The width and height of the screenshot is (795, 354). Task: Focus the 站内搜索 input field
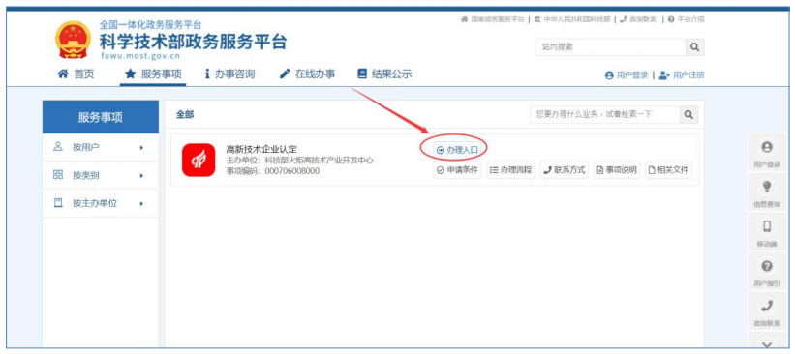pos(610,47)
